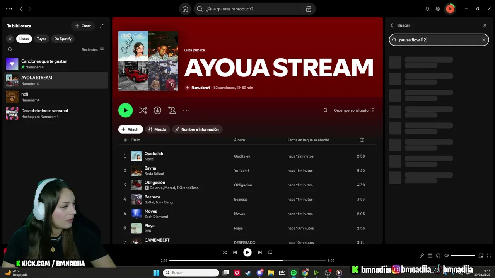
Task: Open the Windows Start menu
Action: 156,273
